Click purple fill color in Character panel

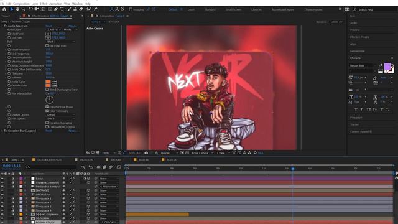click(x=387, y=67)
